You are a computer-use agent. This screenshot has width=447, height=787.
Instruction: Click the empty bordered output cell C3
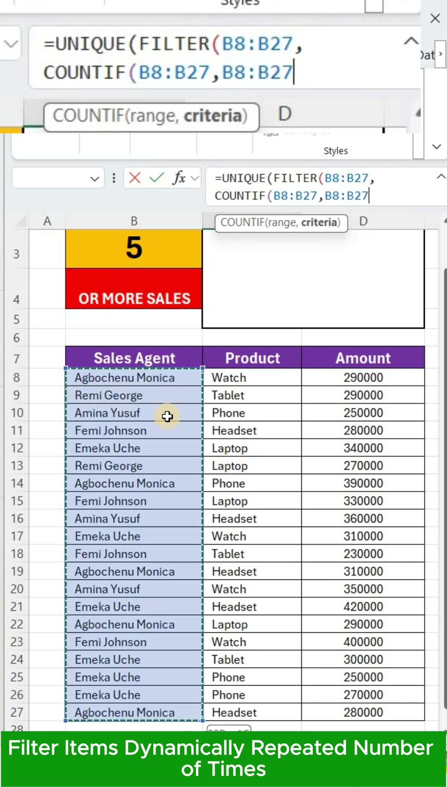pos(313,279)
